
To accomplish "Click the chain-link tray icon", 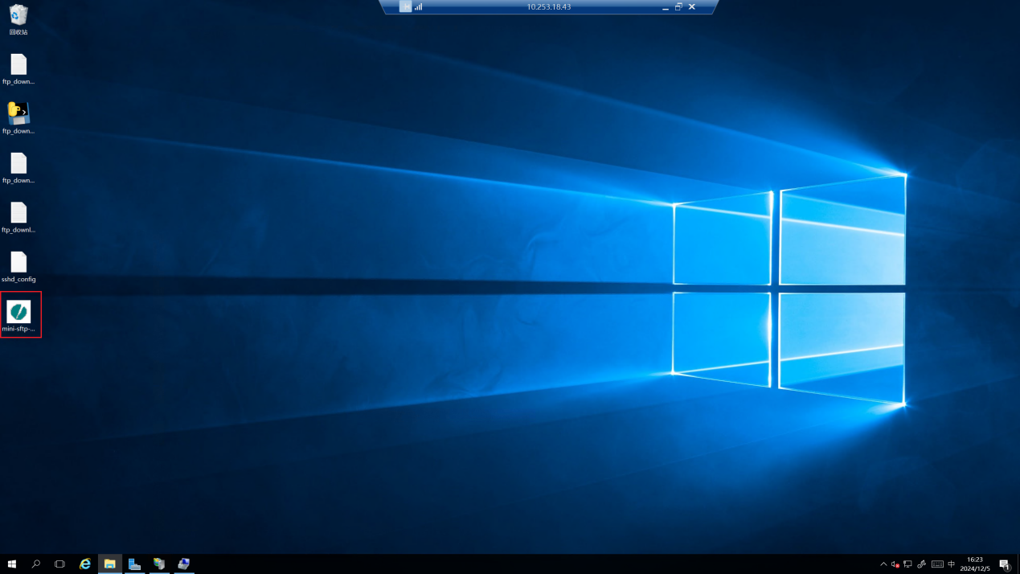I will 922,564.
